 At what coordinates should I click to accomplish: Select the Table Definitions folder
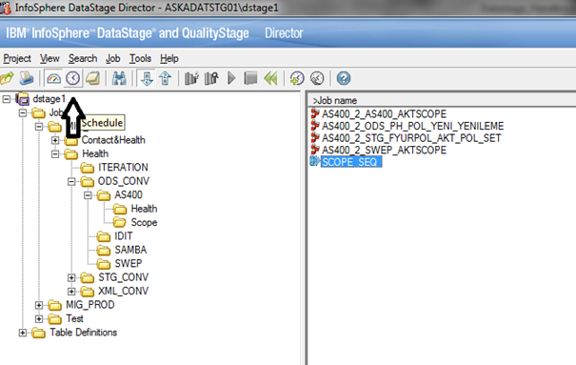84,333
